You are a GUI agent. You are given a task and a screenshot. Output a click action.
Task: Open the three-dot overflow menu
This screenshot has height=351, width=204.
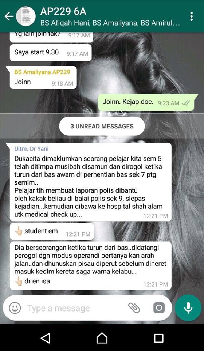(191, 16)
